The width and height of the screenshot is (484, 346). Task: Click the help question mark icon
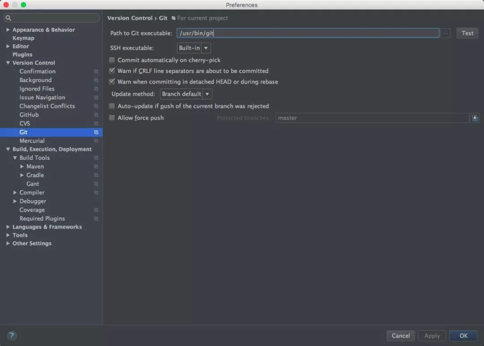(x=11, y=336)
